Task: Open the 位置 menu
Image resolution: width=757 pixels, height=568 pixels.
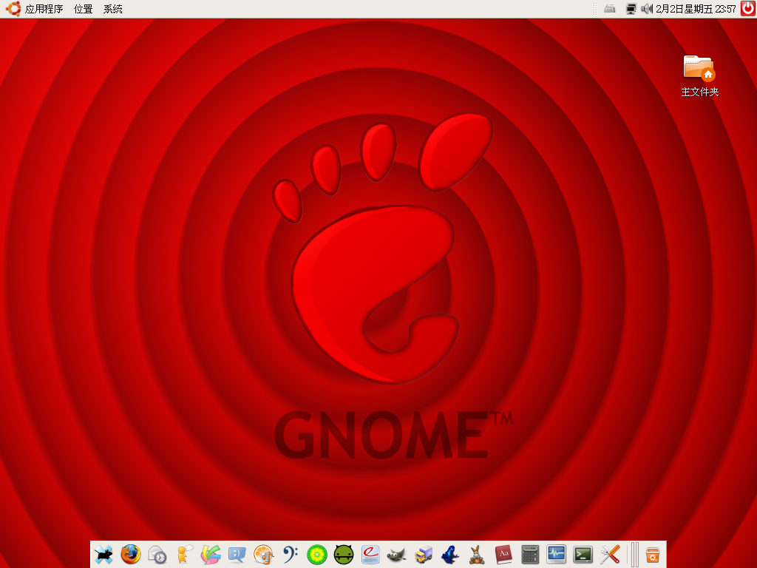Action: point(83,9)
